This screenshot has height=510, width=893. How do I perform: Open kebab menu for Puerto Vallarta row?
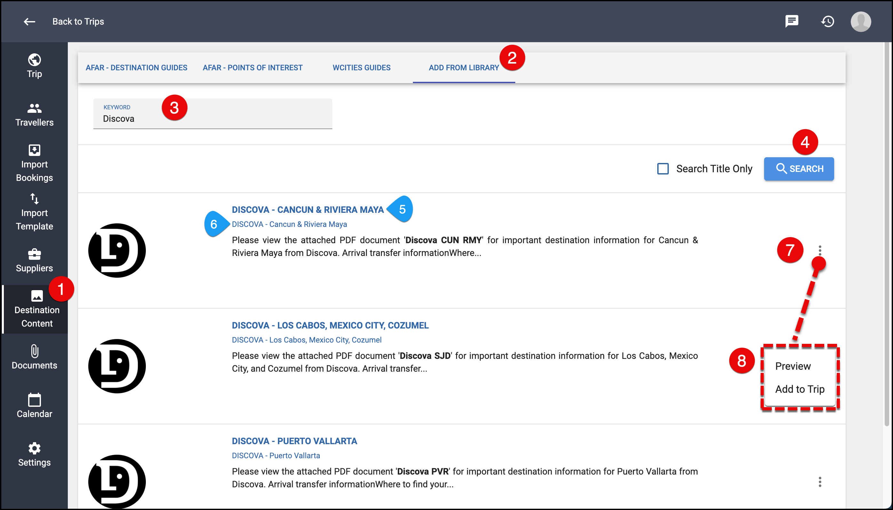[x=820, y=482]
